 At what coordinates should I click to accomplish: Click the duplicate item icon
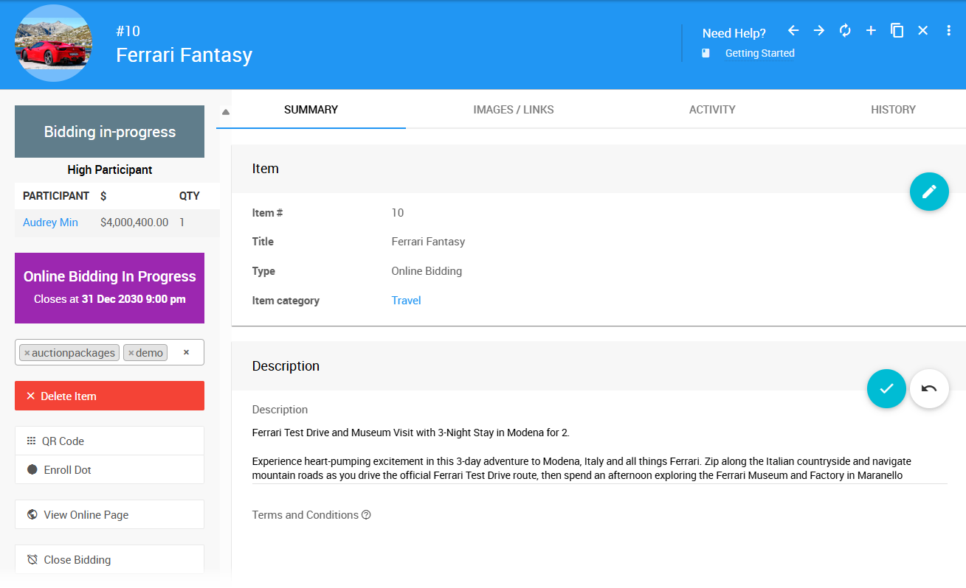pos(897,31)
